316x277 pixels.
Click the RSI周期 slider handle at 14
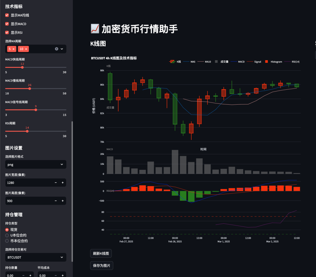pos(27,131)
